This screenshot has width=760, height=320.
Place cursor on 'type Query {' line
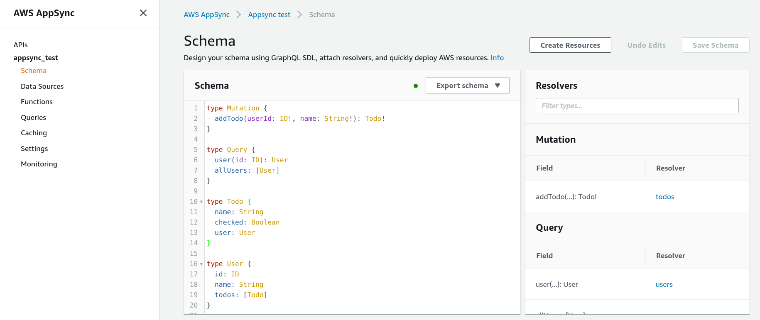click(x=231, y=150)
